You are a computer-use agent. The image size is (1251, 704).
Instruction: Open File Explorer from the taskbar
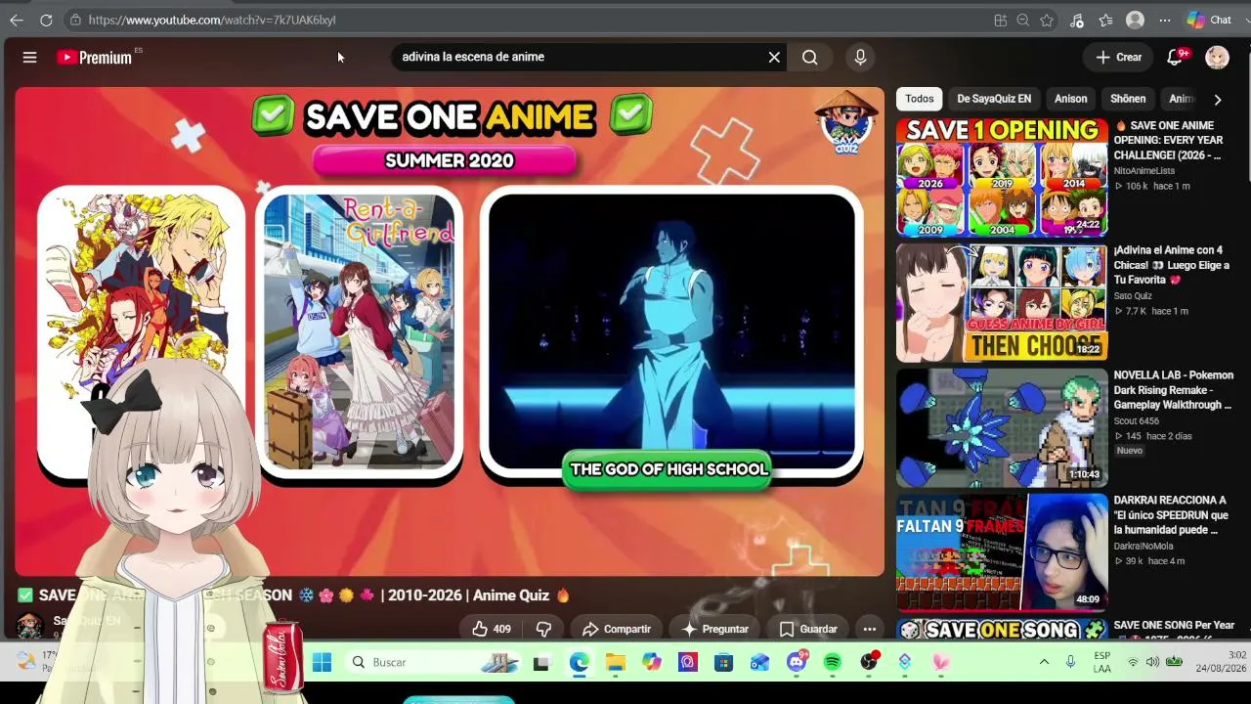615,663
